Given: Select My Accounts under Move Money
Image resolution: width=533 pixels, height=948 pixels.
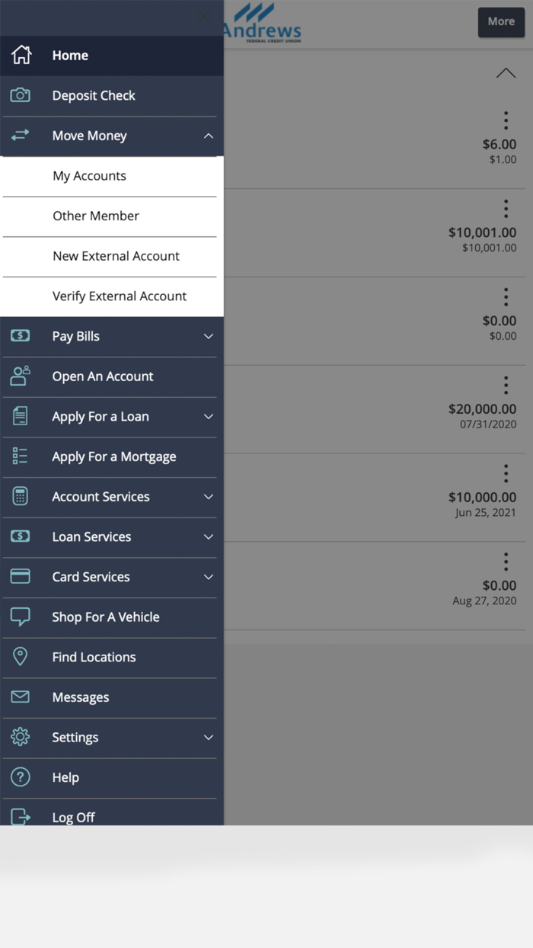Looking at the screenshot, I should pyautogui.click(x=89, y=176).
